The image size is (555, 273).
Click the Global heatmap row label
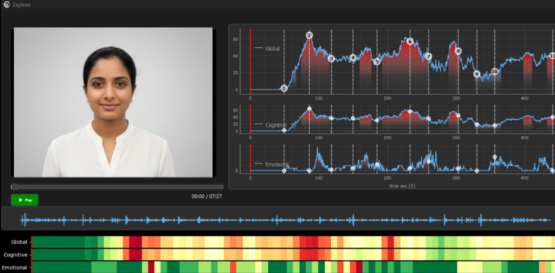[19, 242]
